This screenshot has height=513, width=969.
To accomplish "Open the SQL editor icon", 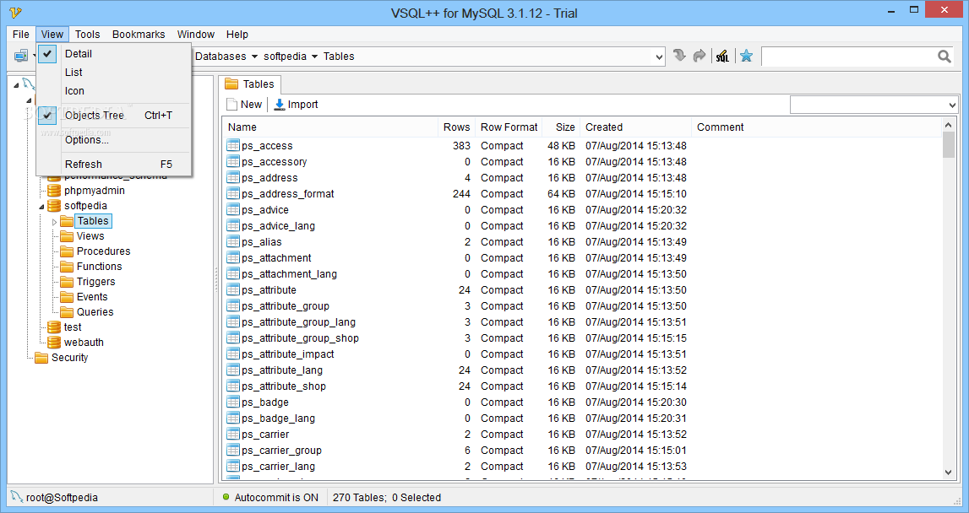I will (721, 57).
